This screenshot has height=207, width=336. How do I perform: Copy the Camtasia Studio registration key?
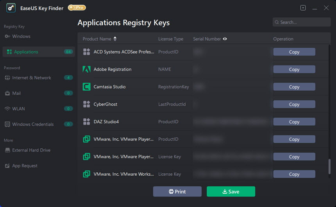pyautogui.click(x=294, y=87)
